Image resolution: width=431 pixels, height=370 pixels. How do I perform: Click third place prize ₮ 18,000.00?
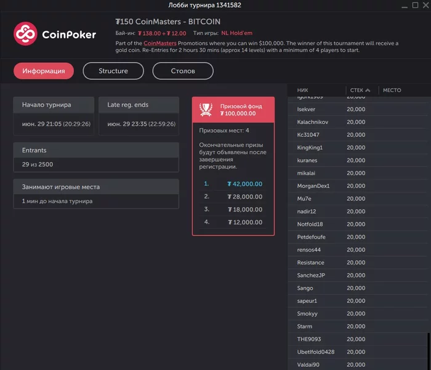click(245, 210)
